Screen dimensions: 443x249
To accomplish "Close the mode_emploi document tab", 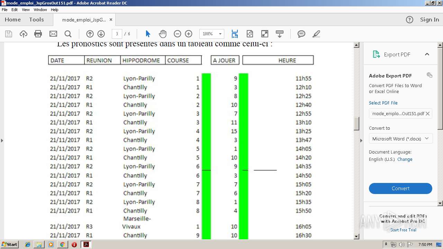I will tap(111, 20).
